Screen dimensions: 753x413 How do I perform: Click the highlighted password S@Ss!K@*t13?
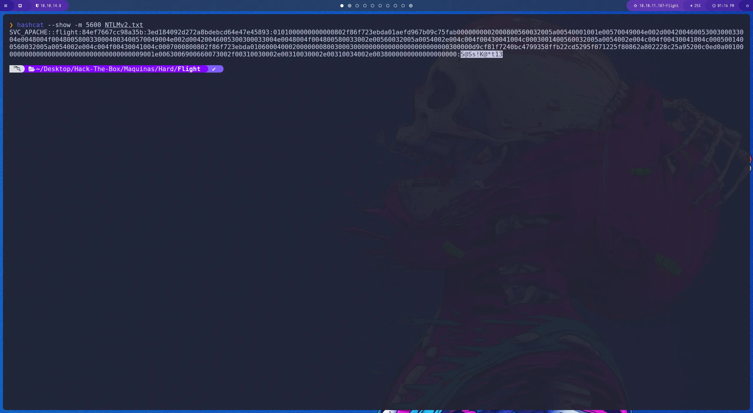tap(481, 54)
